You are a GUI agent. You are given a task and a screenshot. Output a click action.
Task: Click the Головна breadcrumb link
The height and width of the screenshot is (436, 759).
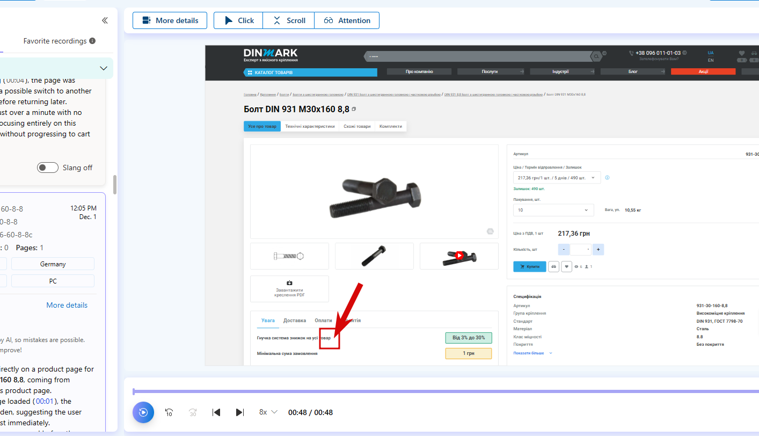[x=250, y=95]
